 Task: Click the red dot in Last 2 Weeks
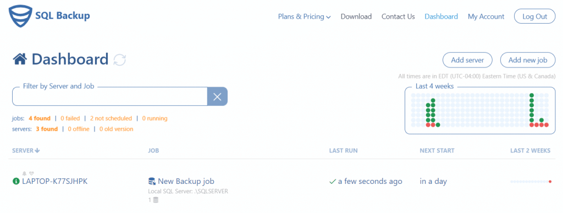point(550,182)
